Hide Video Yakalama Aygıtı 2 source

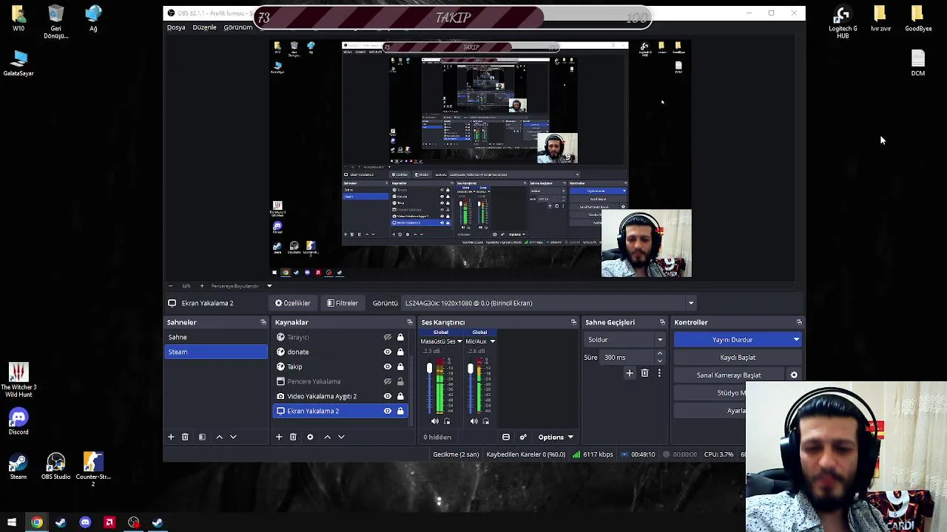click(x=388, y=396)
